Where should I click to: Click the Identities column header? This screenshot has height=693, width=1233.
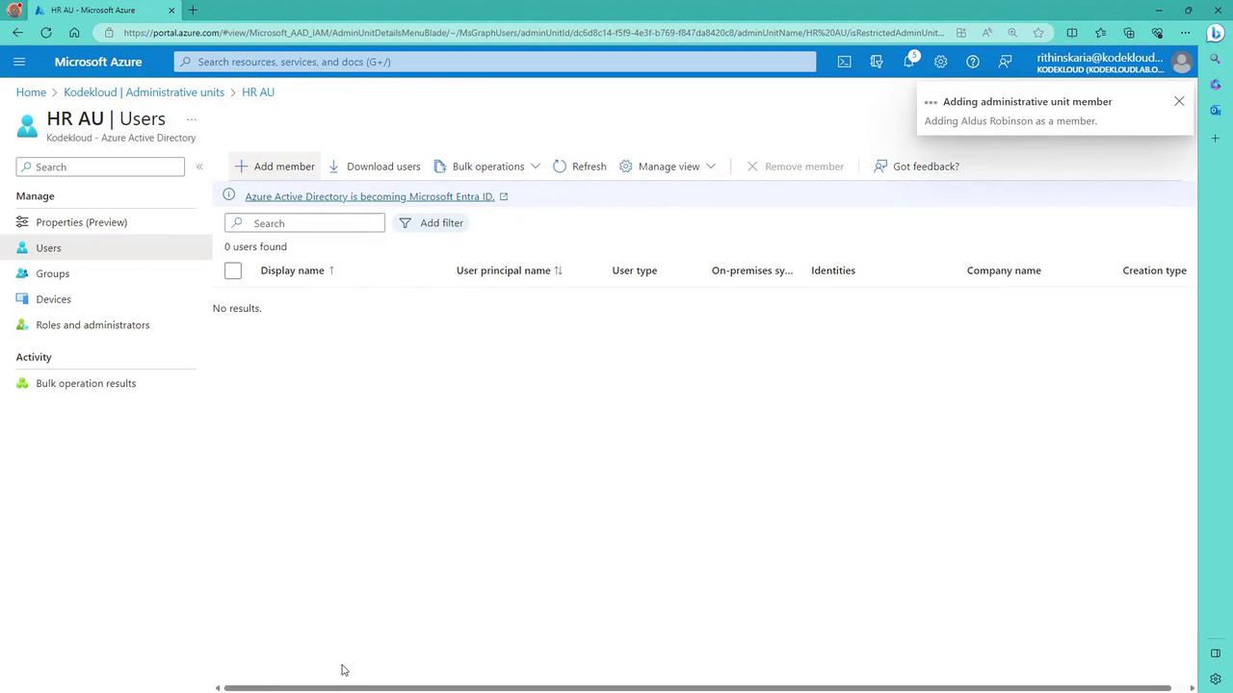click(833, 270)
